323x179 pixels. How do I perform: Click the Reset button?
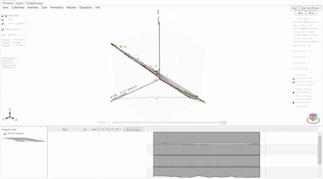click(x=311, y=13)
